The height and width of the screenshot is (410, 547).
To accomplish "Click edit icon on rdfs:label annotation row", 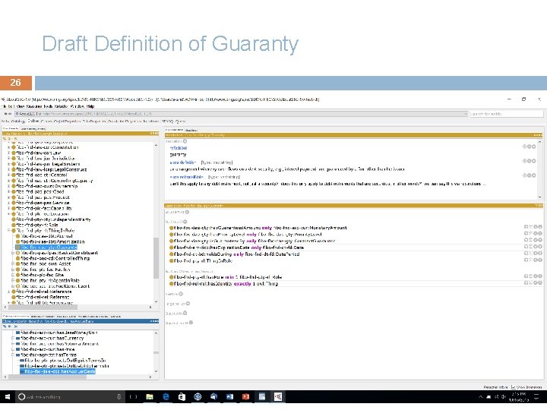I will (x=533, y=147).
